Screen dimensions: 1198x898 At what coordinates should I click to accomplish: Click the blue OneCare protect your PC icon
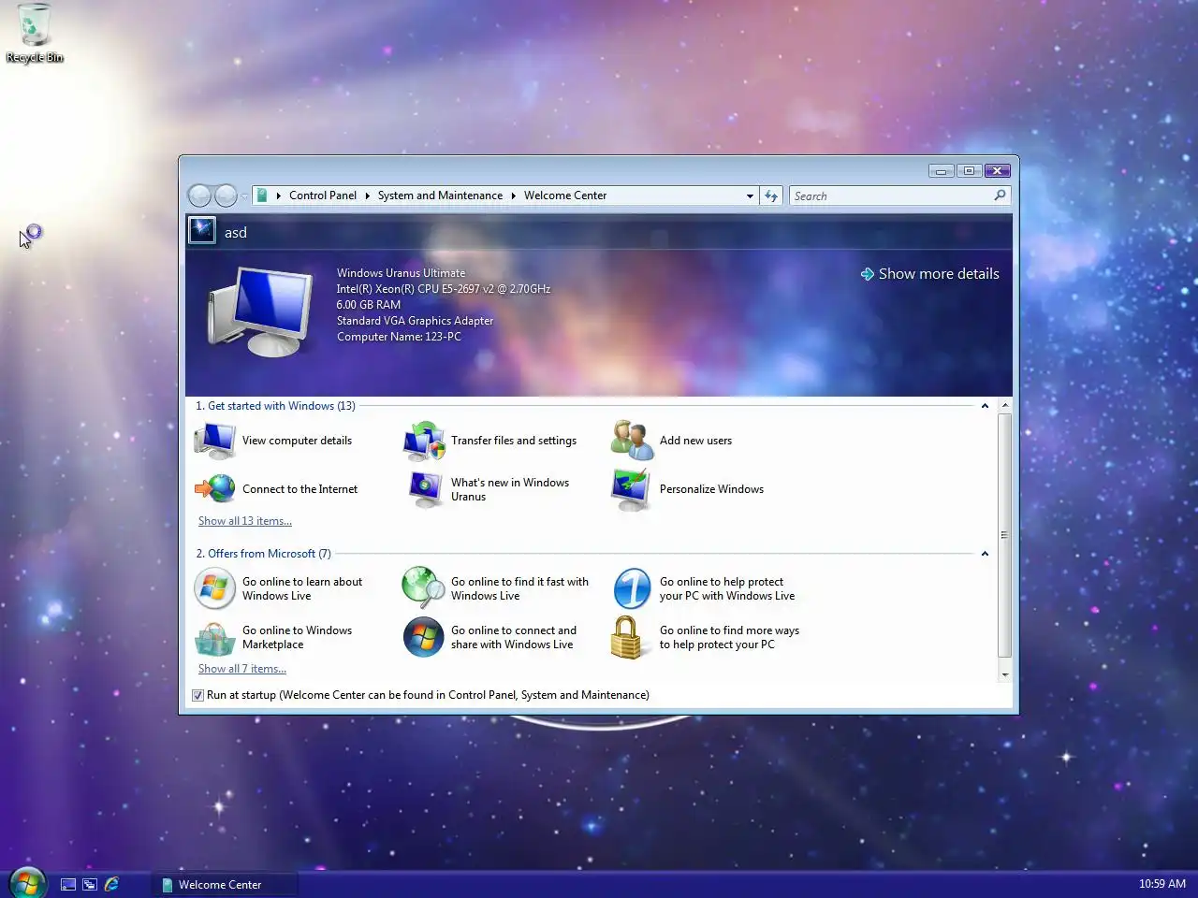633,588
